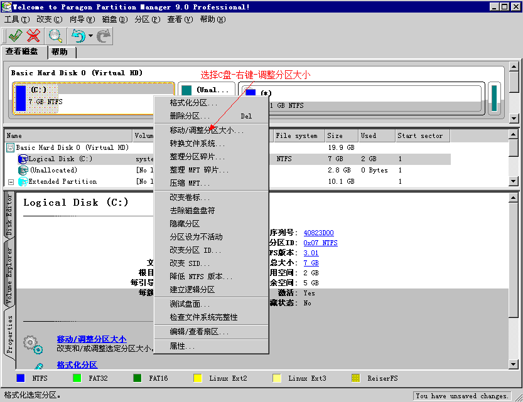Click the magnifier view changes toolbar icon

[x=56, y=36]
